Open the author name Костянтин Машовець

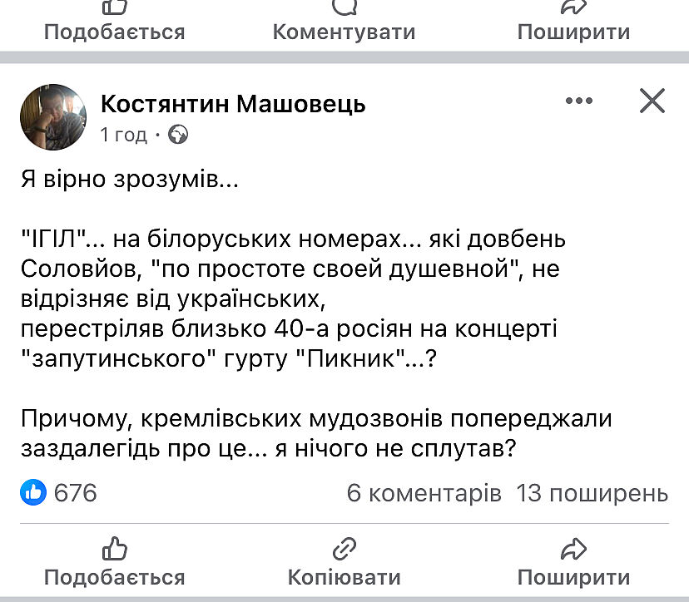point(233,104)
